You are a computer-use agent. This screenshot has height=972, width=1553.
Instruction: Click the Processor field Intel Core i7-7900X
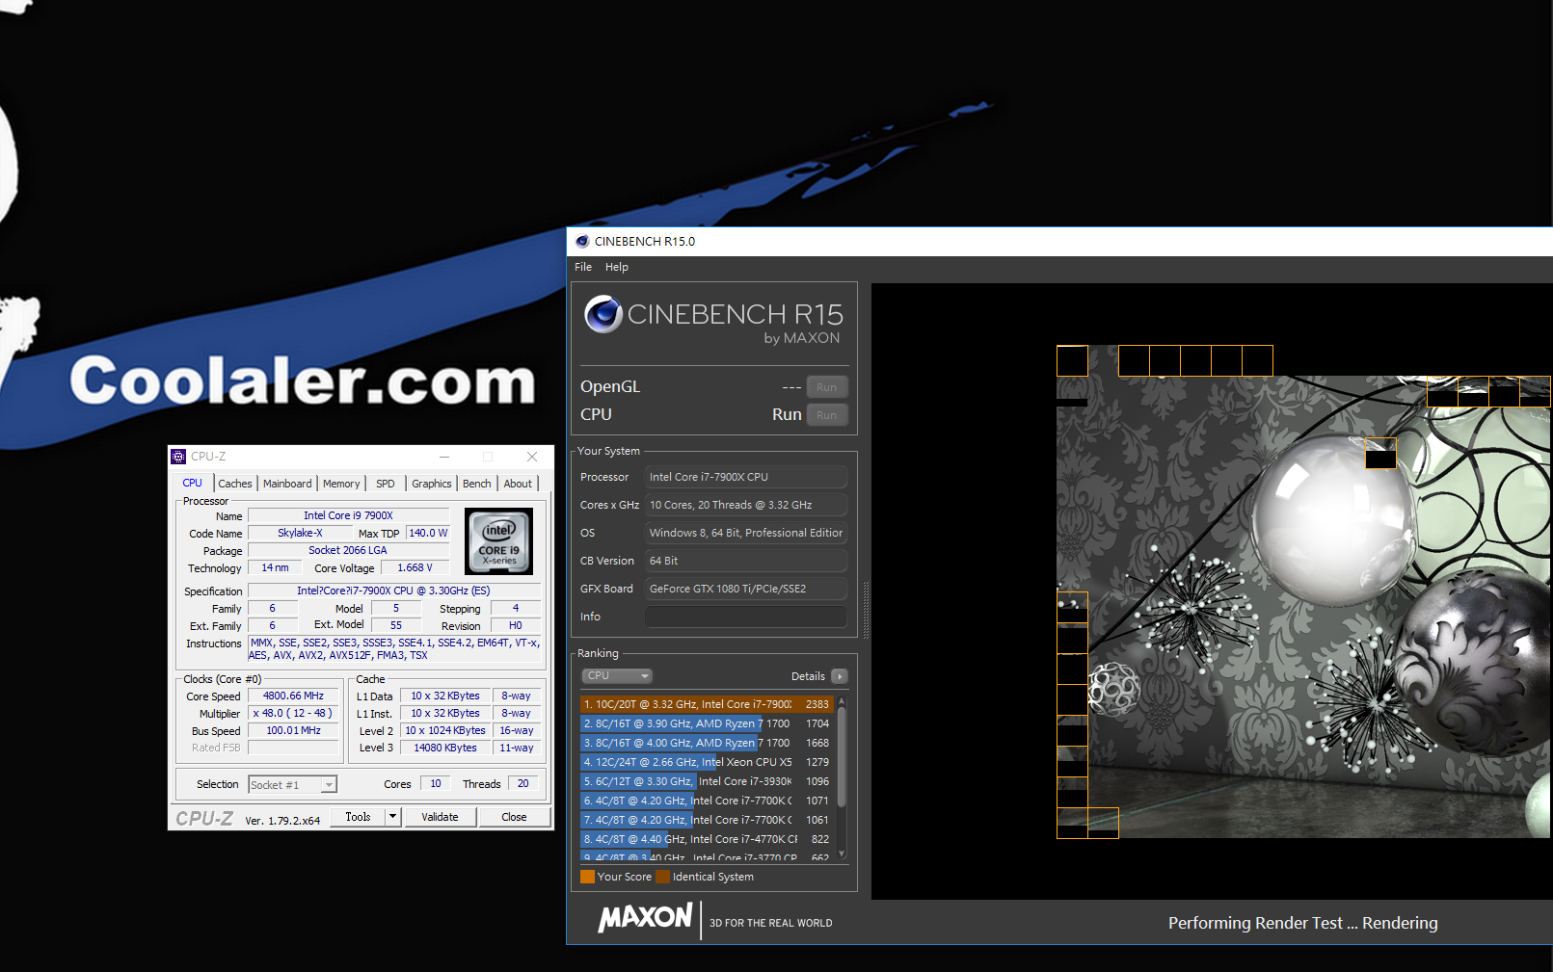pos(746,477)
